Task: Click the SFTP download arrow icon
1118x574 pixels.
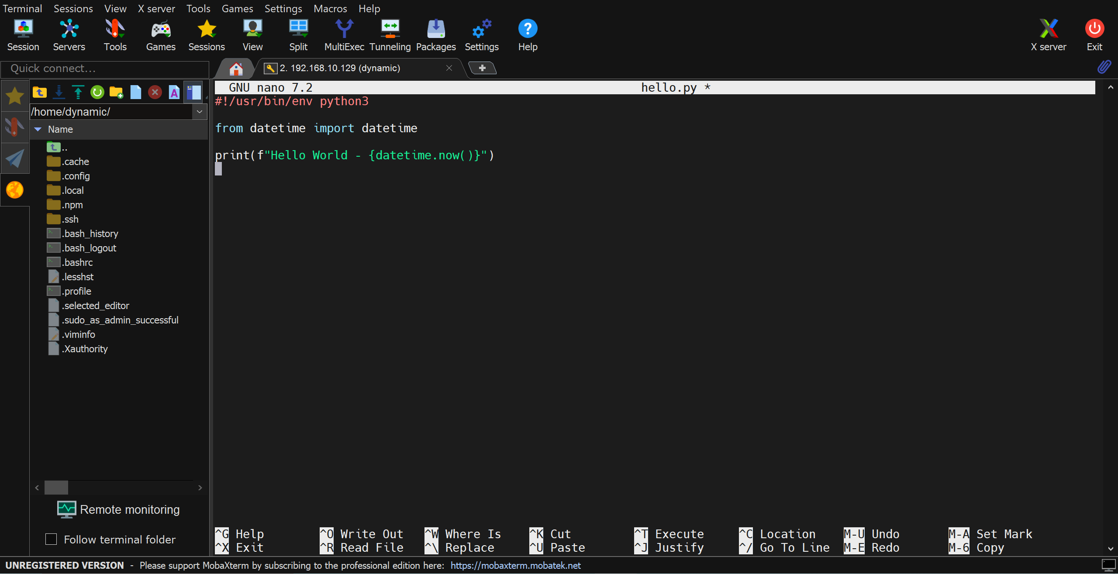Action: click(59, 92)
